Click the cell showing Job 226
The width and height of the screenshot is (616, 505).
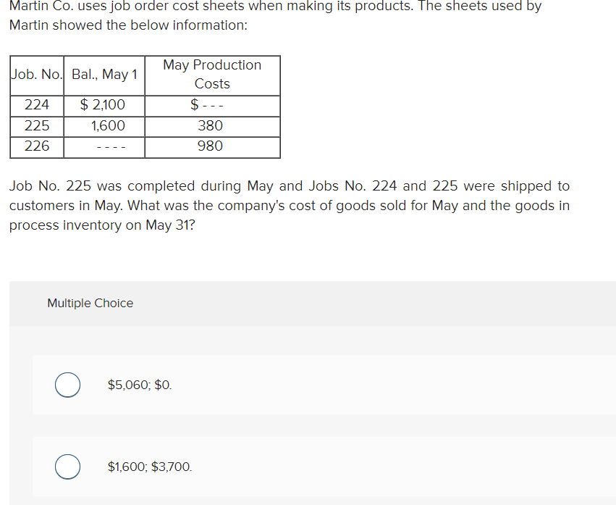pyautogui.click(x=36, y=146)
